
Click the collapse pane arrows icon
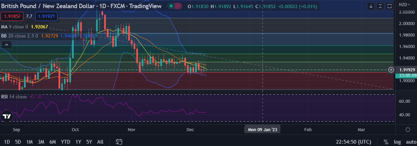[x=380, y=6]
